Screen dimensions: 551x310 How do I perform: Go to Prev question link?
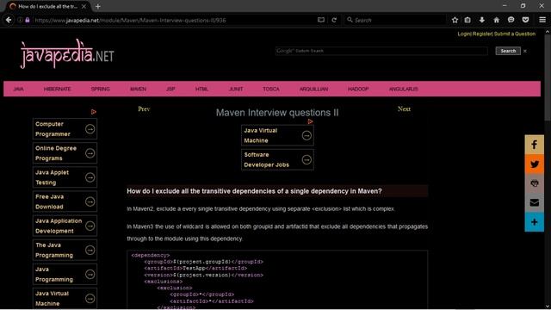point(144,109)
